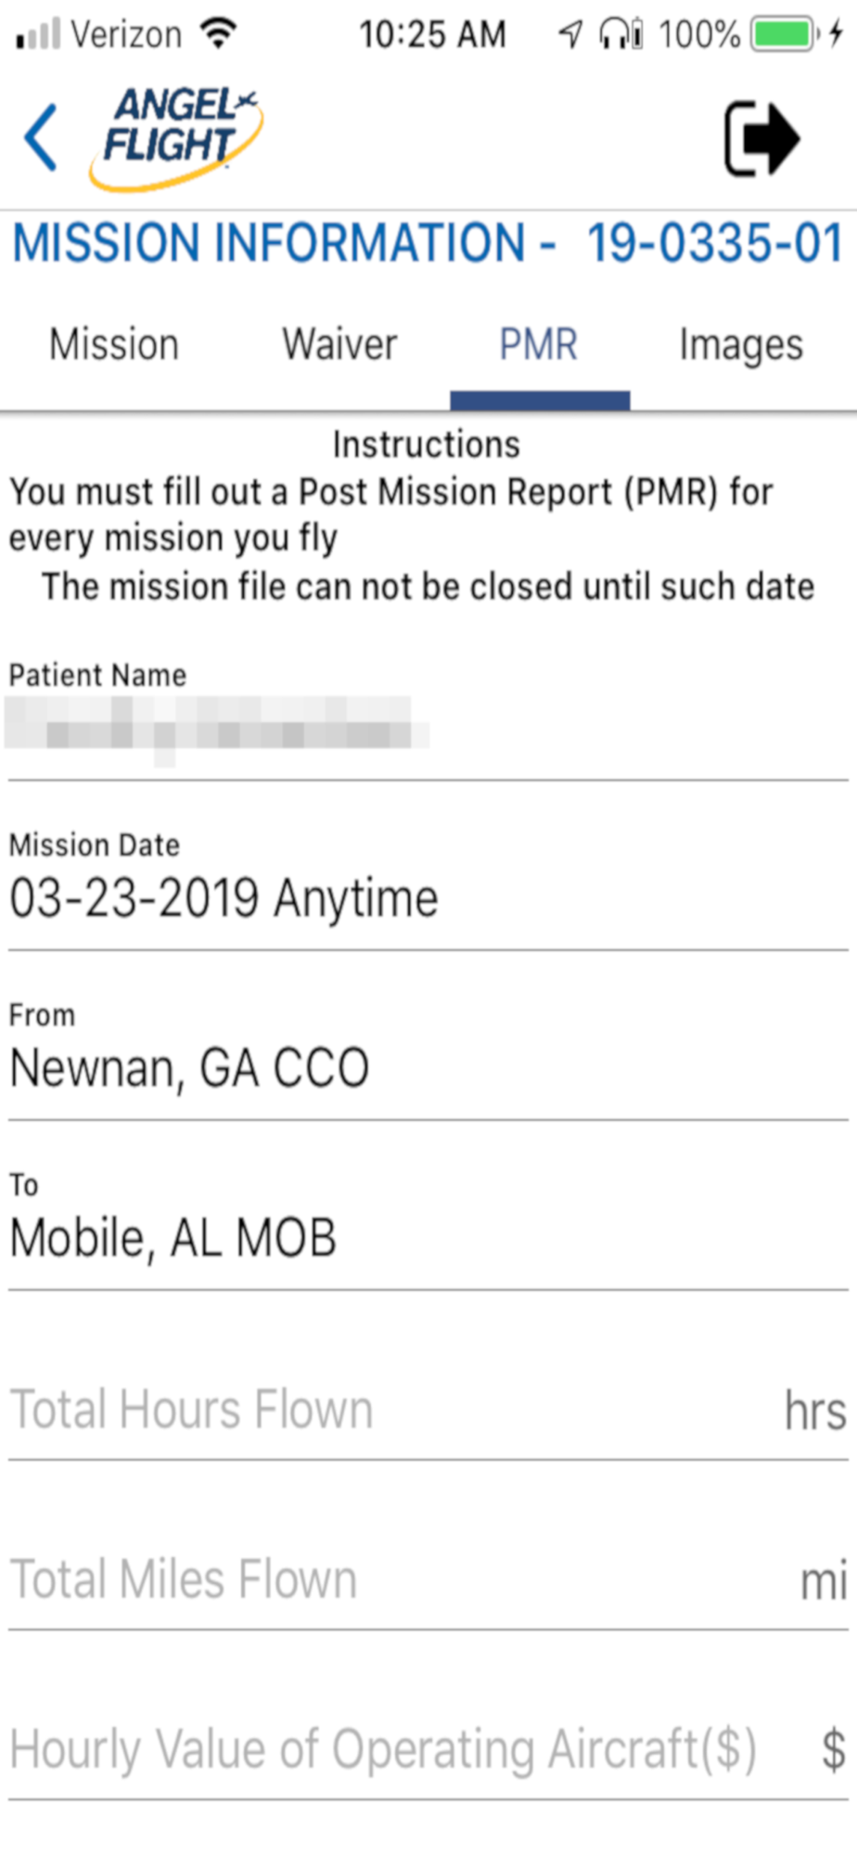Tap the To field Mobile, AL MOB

pos(173,1238)
